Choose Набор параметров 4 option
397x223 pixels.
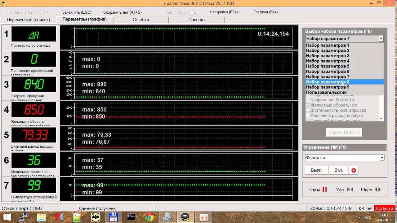coord(345,61)
